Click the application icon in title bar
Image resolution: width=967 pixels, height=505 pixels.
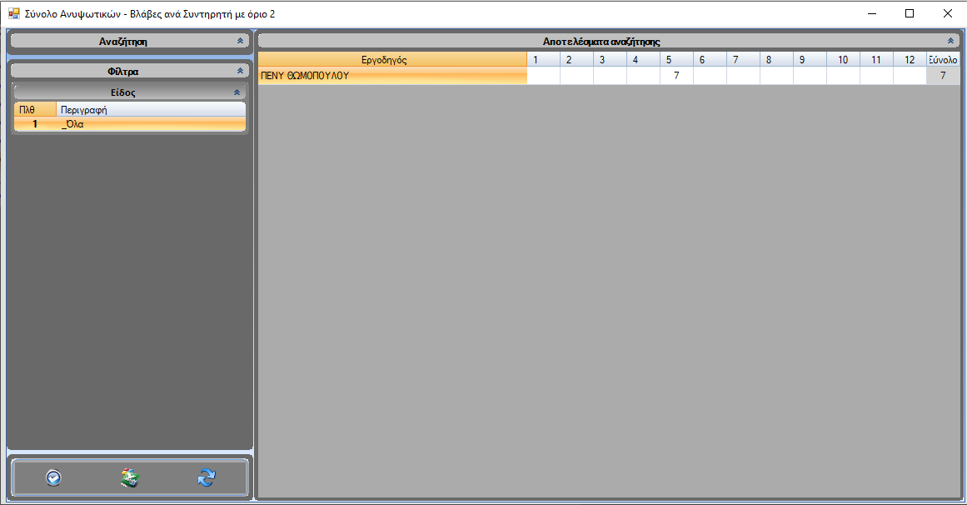(13, 14)
